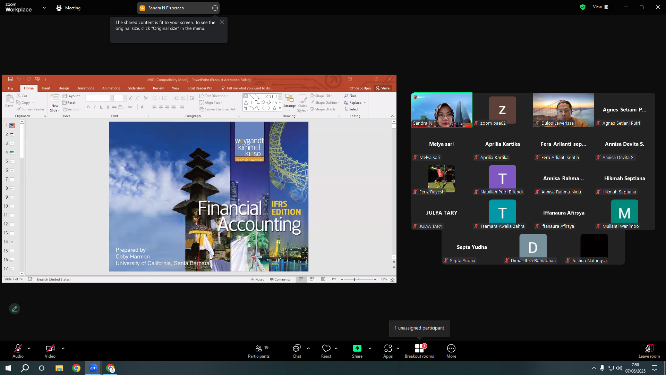666x375 pixels.
Task: Select Dulos Lewerissa's video tile
Action: point(564,110)
